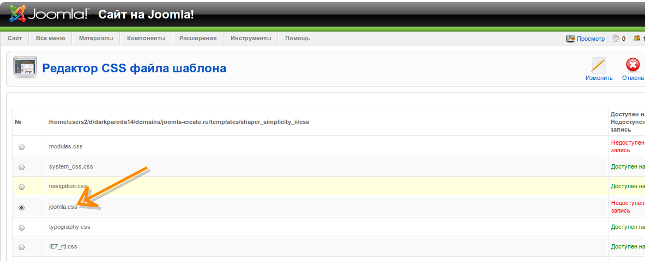This screenshot has height=261, width=645.
Task: Click the Joomla! logo in header
Action: point(49,14)
